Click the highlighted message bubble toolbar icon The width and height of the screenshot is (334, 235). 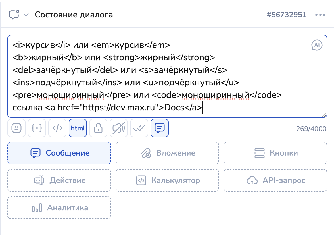tap(160, 128)
